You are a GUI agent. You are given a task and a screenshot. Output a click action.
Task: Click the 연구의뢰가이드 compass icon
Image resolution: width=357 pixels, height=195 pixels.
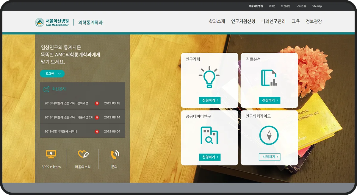pos(269,135)
